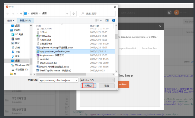Click Postman sync status icon

coord(177,13)
